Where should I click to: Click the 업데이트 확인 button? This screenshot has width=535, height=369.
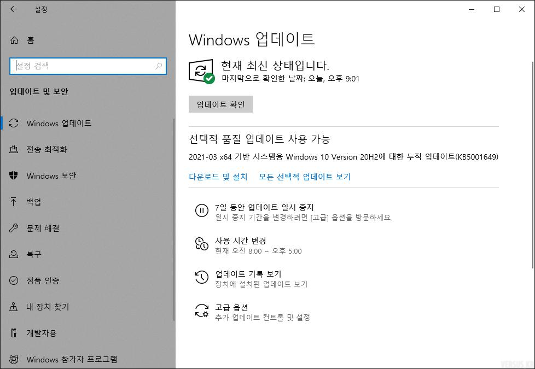[x=220, y=104]
